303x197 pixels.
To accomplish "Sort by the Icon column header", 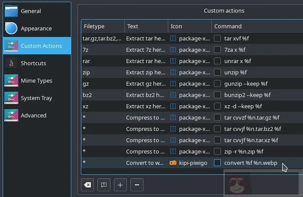I will tap(190, 26).
